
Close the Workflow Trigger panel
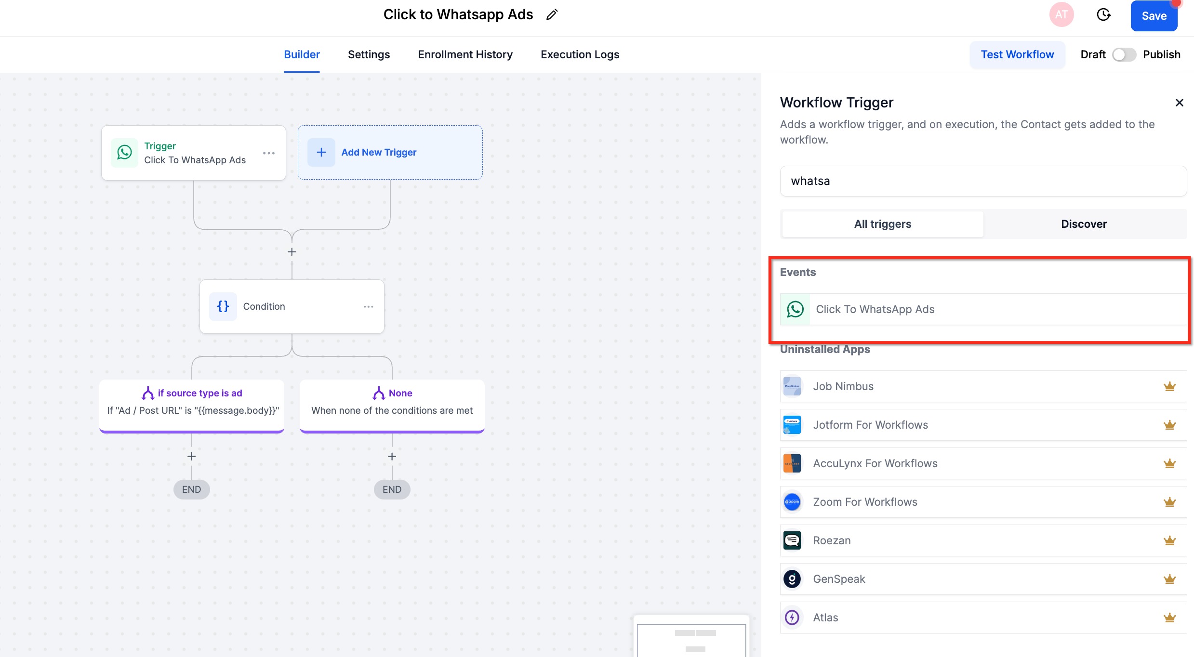[1179, 103]
